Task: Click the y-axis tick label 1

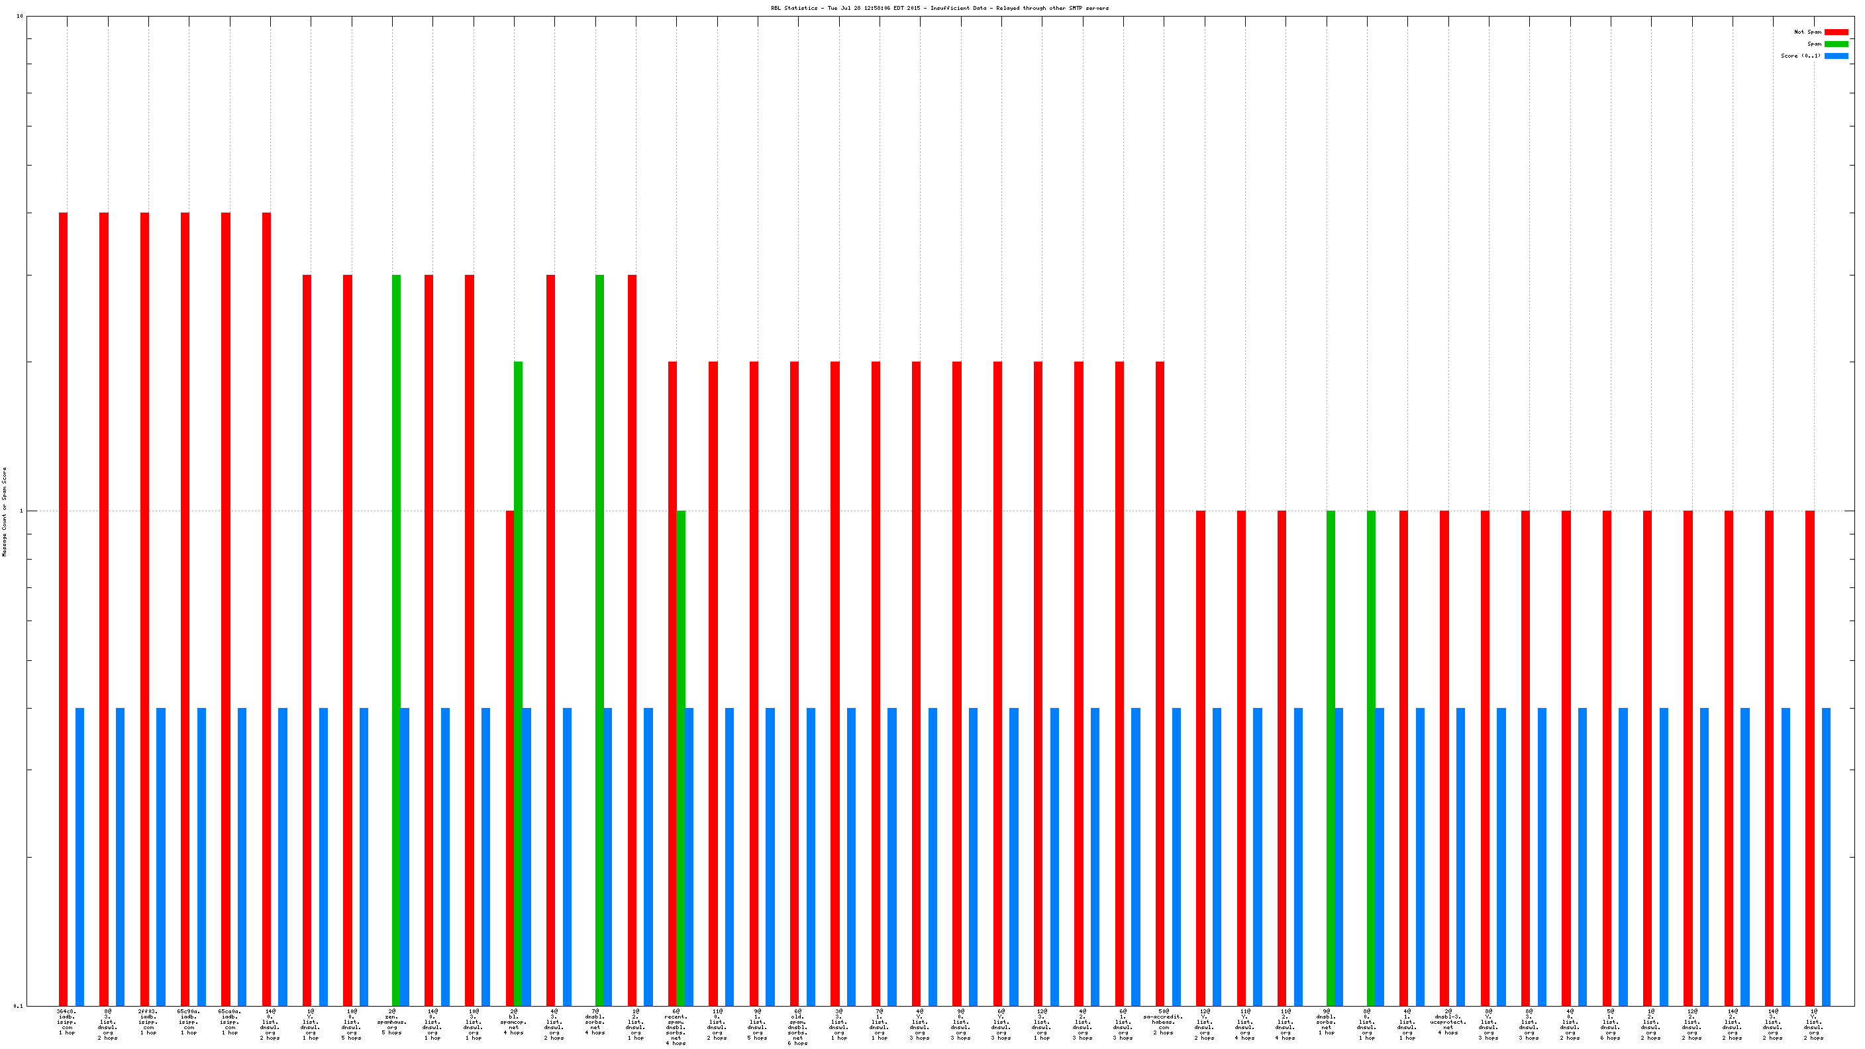Action: coord(21,511)
